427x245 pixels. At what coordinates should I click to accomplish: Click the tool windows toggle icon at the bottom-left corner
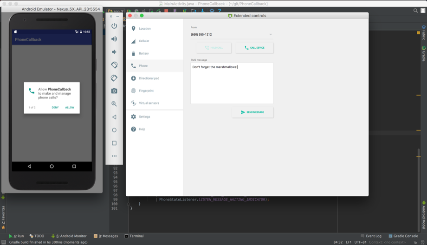(4, 242)
